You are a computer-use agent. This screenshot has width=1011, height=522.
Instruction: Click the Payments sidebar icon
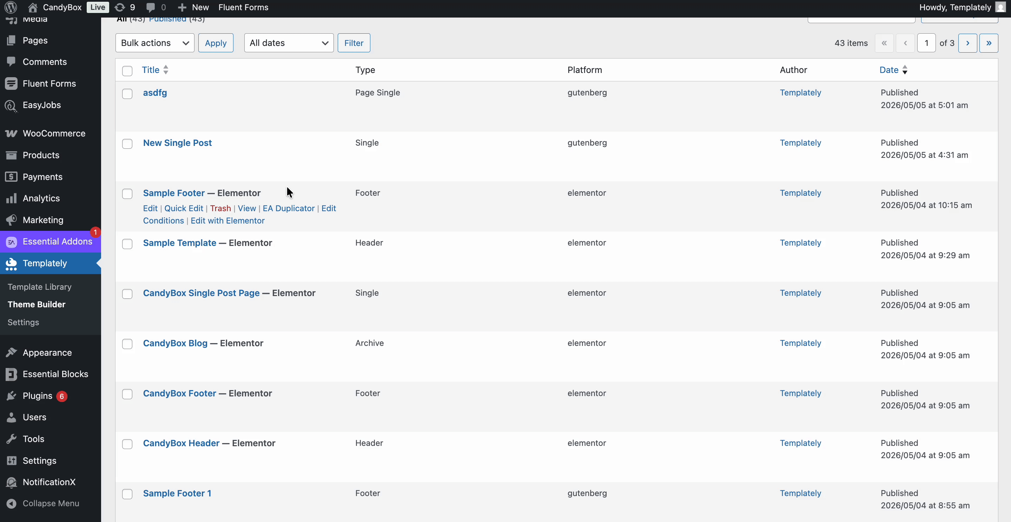tap(11, 176)
